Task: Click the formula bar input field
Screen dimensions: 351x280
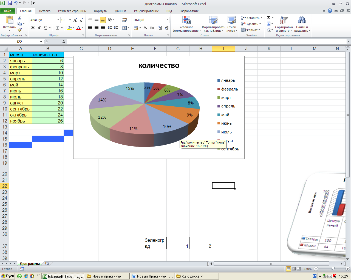Action: click(207, 42)
